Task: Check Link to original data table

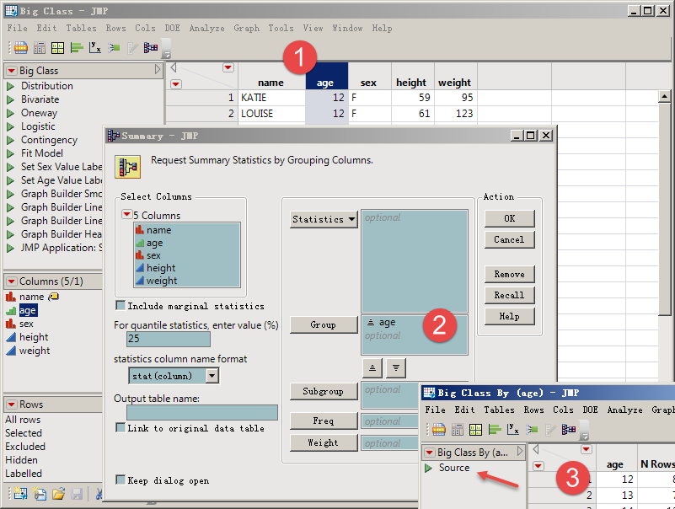Action: point(121,427)
